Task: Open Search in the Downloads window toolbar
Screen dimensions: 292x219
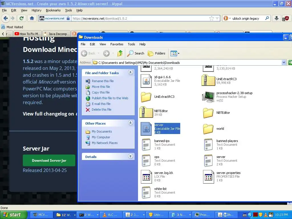Action: 135,53
